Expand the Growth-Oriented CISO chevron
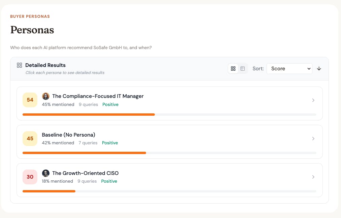 313,177
